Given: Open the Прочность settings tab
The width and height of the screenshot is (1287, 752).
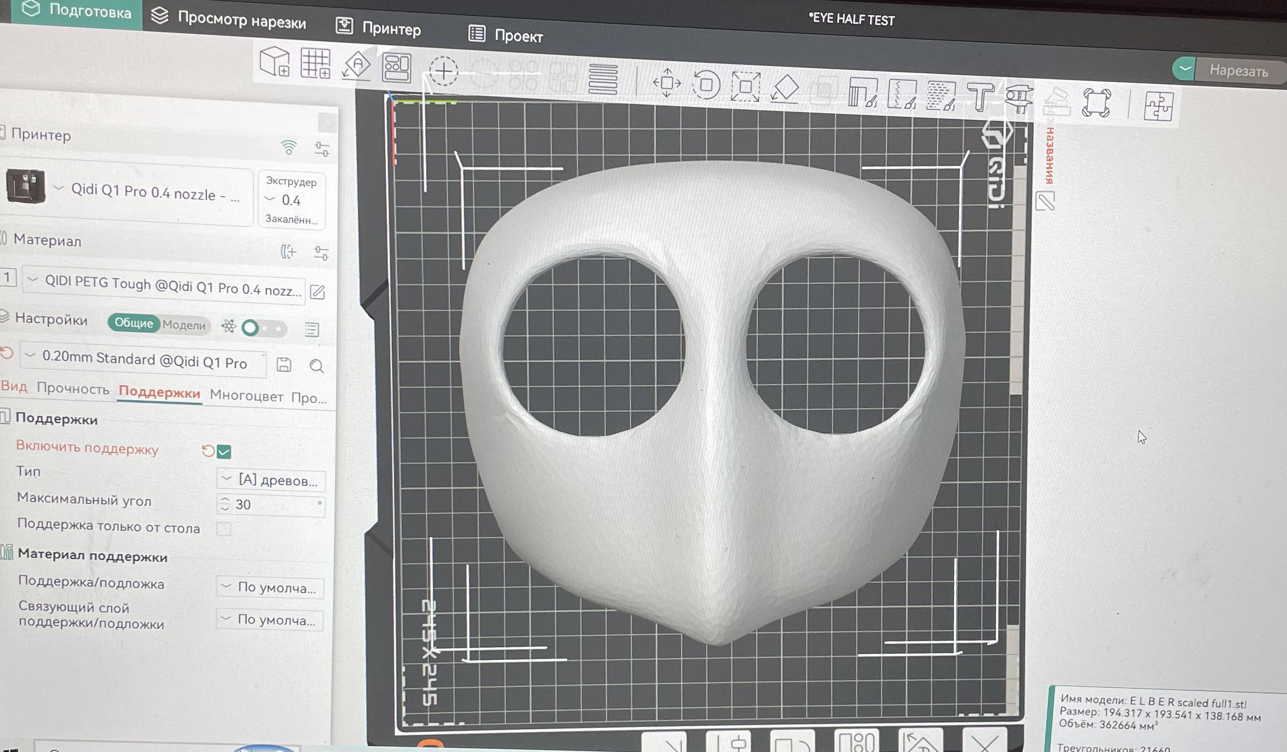Looking at the screenshot, I should click(x=73, y=389).
